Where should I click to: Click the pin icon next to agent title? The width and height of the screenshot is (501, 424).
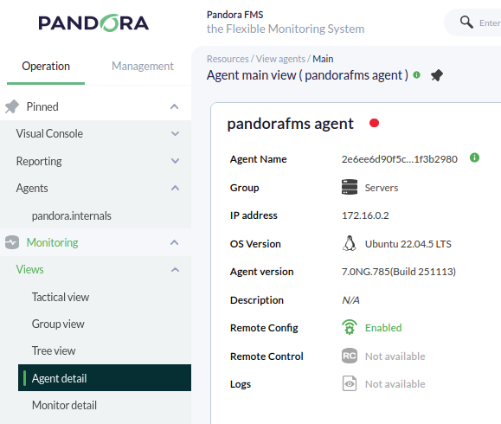click(437, 75)
